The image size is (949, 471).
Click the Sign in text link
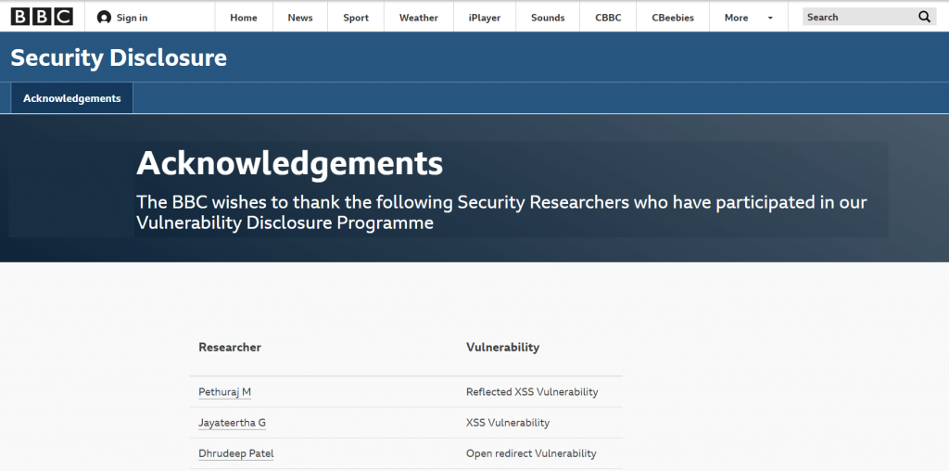click(132, 18)
